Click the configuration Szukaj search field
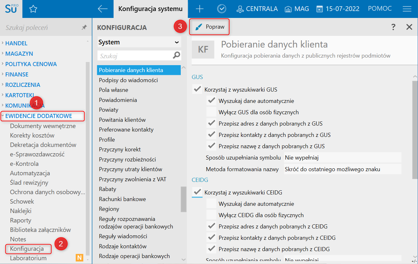The width and height of the screenshot is (418, 264). pos(135,56)
